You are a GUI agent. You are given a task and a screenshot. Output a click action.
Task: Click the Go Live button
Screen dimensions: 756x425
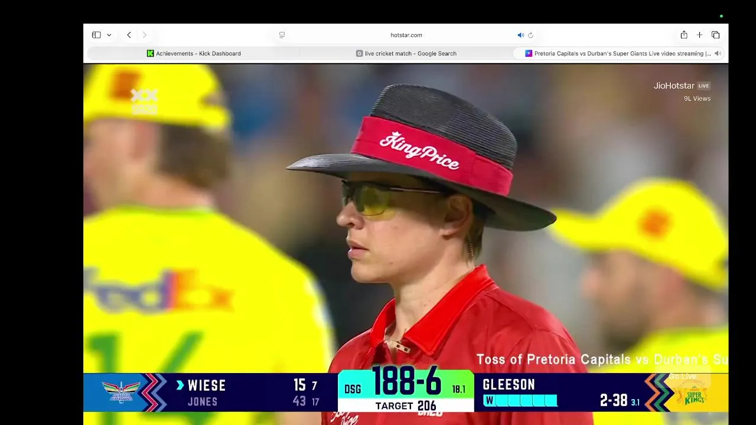(682, 377)
